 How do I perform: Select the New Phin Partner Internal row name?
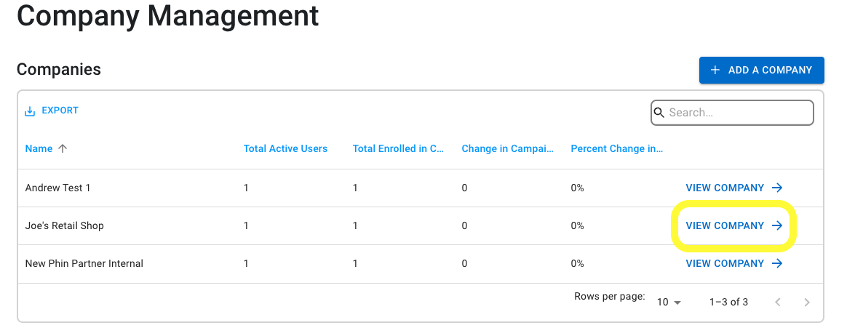(84, 263)
